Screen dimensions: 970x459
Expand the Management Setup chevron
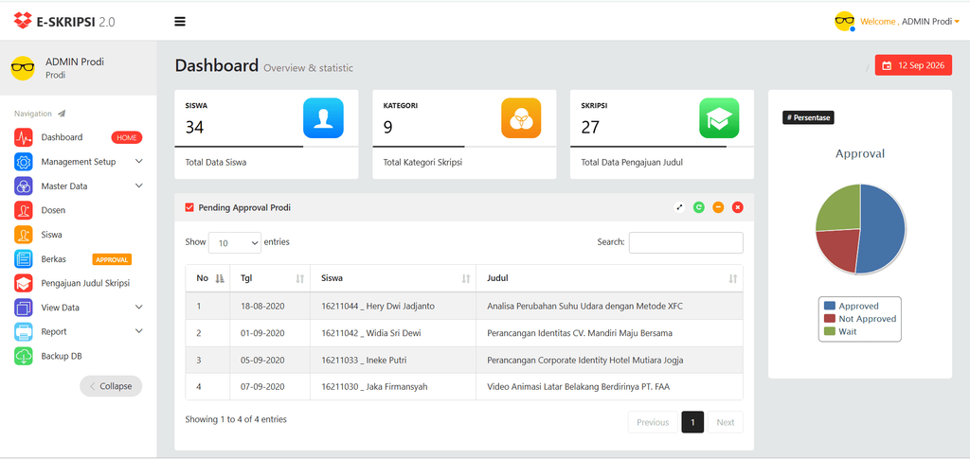(138, 161)
